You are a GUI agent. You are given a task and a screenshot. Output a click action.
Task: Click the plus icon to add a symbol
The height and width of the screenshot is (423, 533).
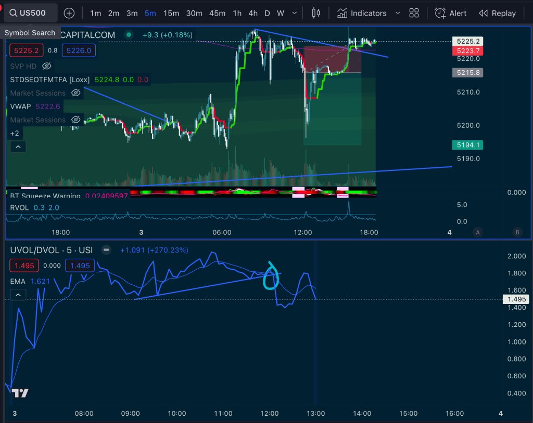(x=69, y=13)
